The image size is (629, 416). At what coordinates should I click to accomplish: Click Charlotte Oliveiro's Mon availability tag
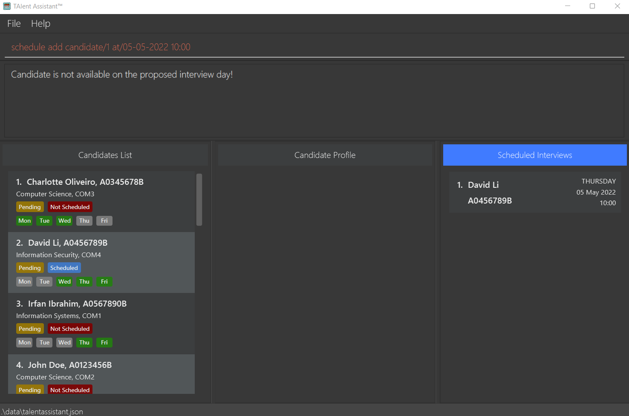(x=24, y=221)
